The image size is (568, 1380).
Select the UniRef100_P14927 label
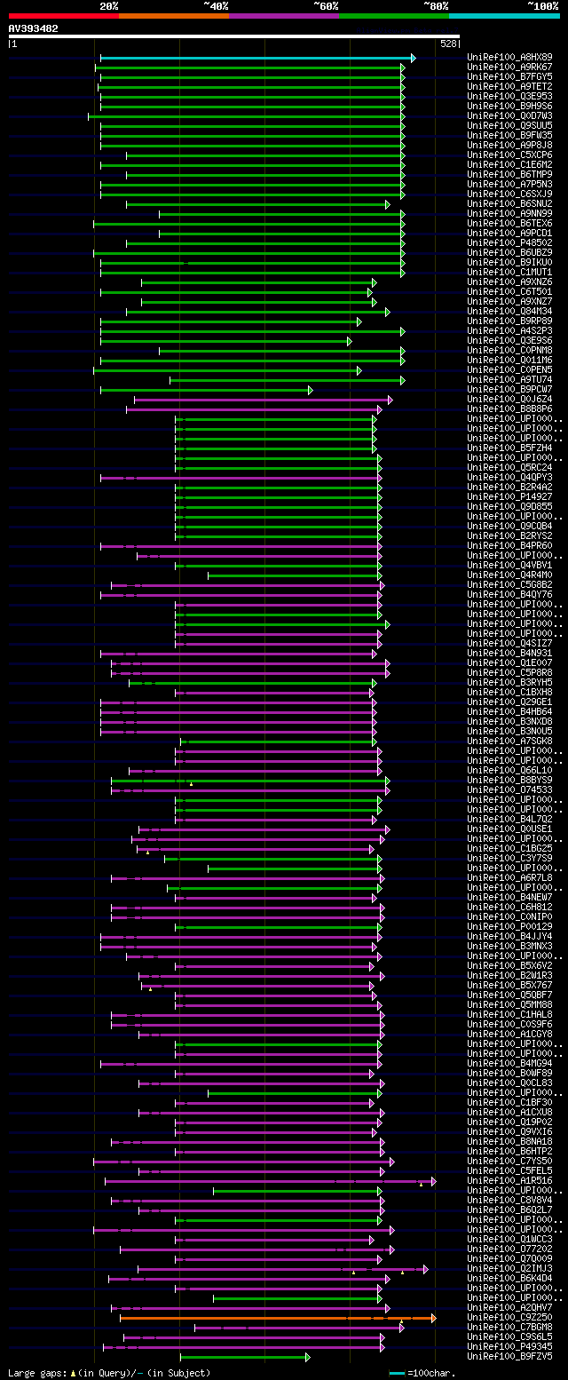pyautogui.click(x=509, y=497)
